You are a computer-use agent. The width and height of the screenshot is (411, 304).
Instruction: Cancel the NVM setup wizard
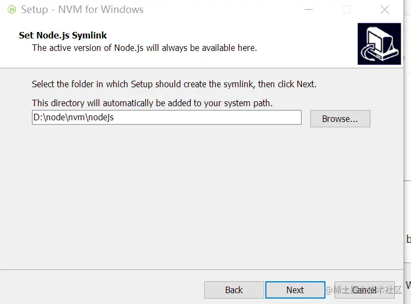coord(365,290)
